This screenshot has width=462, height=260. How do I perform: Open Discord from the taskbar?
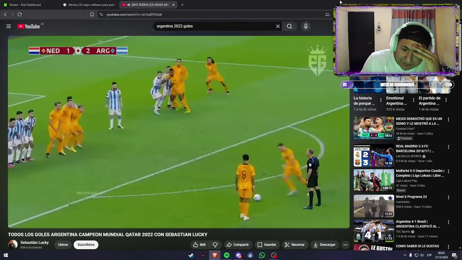pyautogui.click(x=239, y=255)
